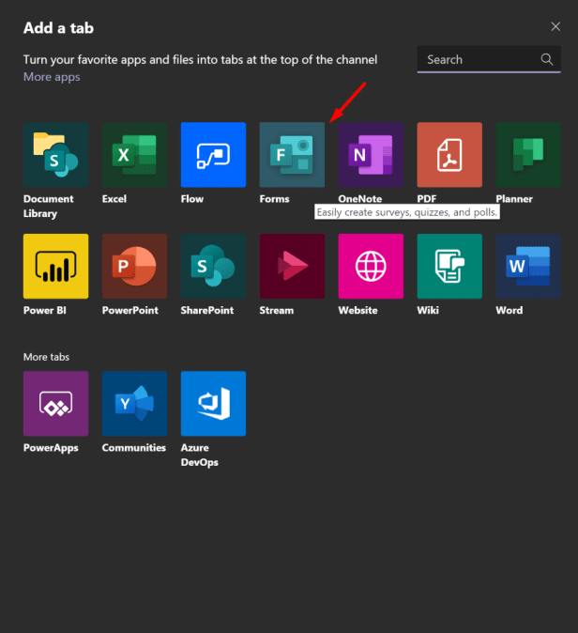Screen dimensions: 578x633
Task: Click the "Power BI" label text
Action: pos(45,310)
